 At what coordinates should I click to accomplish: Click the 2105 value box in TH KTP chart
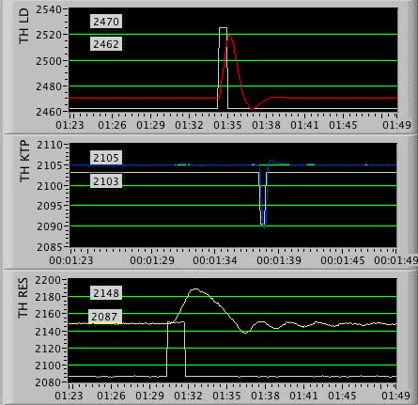(x=106, y=158)
